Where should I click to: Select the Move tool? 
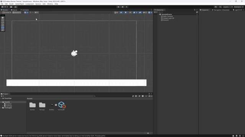coord(3,20)
